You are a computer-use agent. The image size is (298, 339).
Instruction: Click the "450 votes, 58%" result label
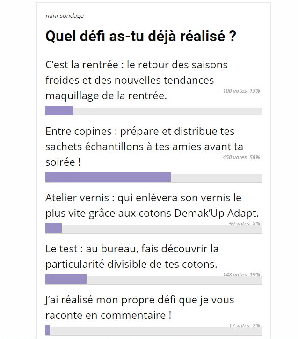coord(241,157)
